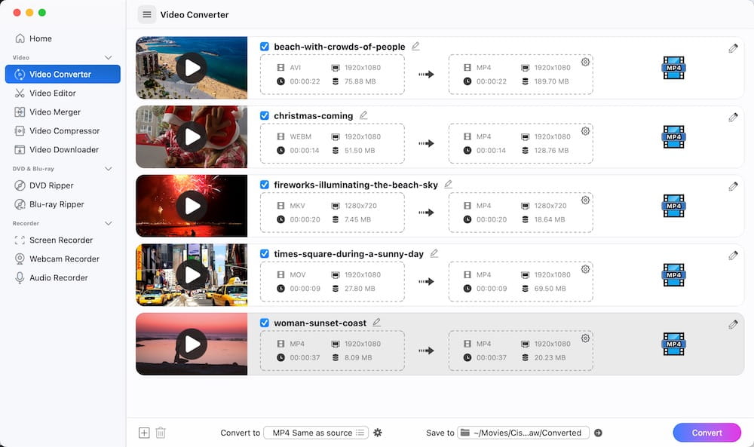Edit fireworks video using far-right pencil icon

(x=733, y=186)
